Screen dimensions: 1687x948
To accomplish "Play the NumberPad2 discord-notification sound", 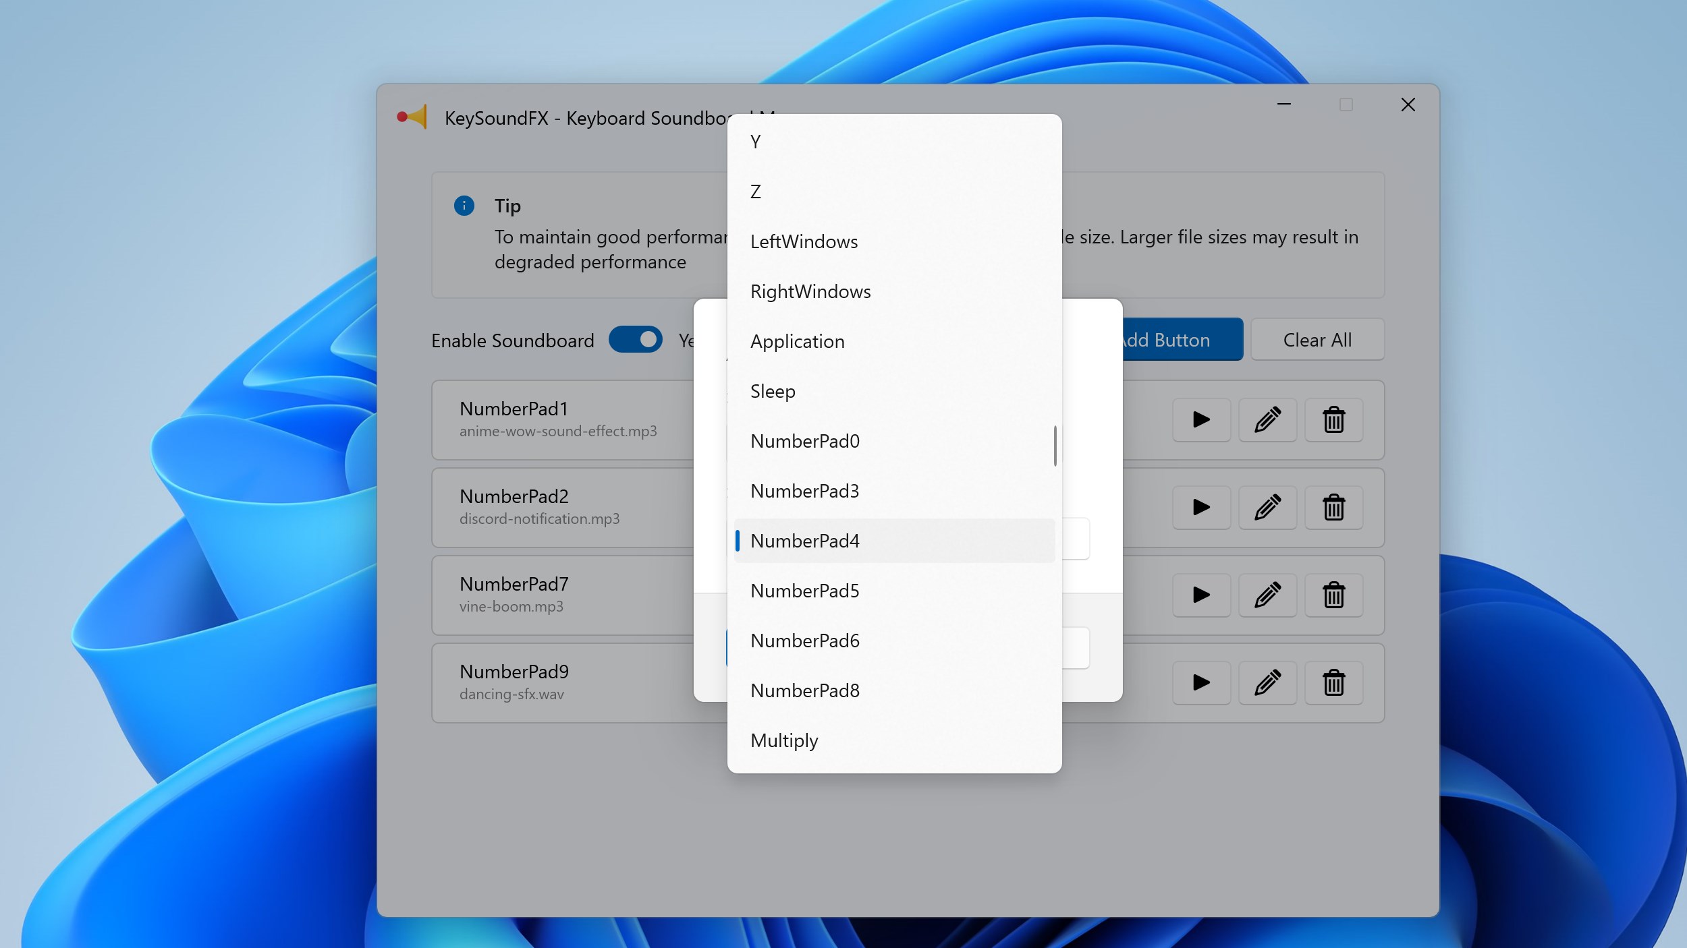I will coord(1201,508).
